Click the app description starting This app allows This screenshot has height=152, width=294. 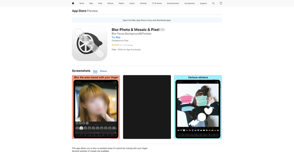pyautogui.click(x=110, y=148)
